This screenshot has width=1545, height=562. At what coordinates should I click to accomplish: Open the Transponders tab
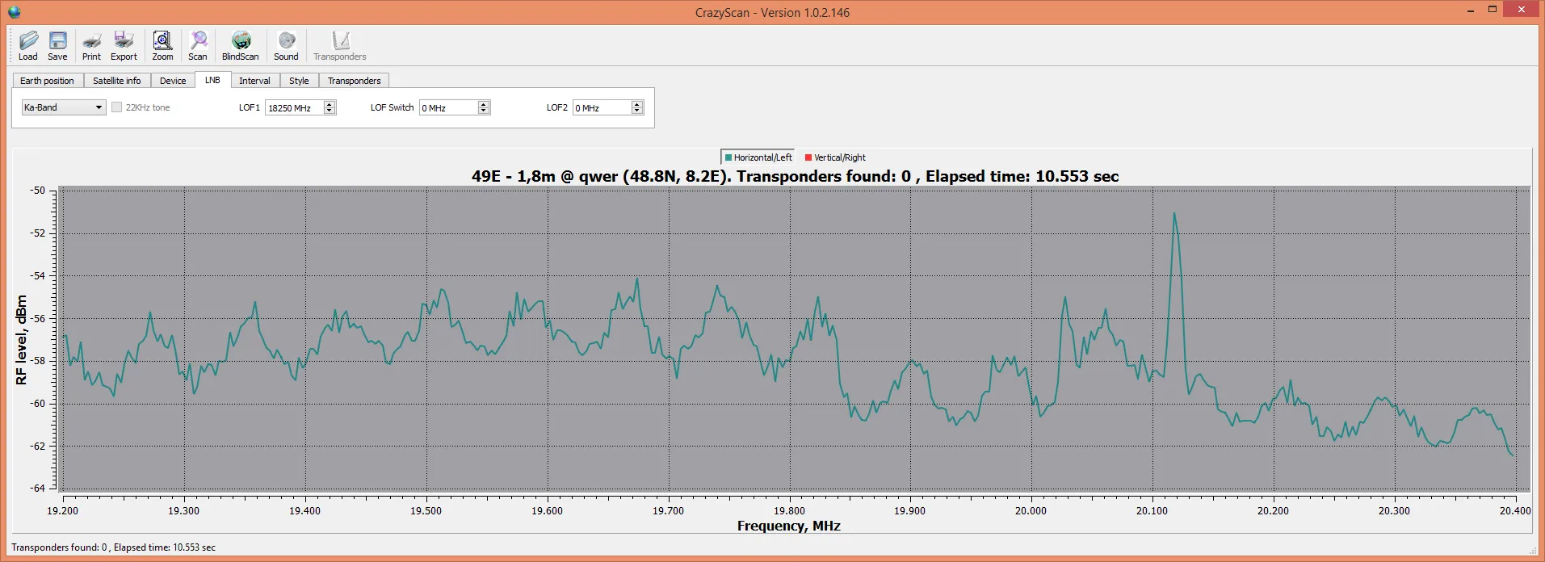pos(354,81)
